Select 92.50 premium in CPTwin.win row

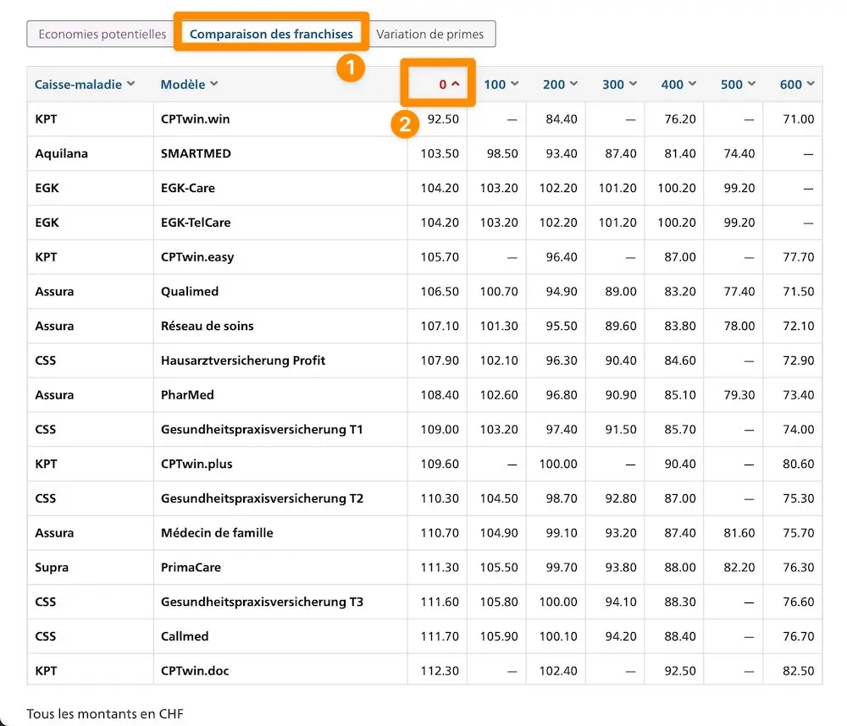point(443,118)
